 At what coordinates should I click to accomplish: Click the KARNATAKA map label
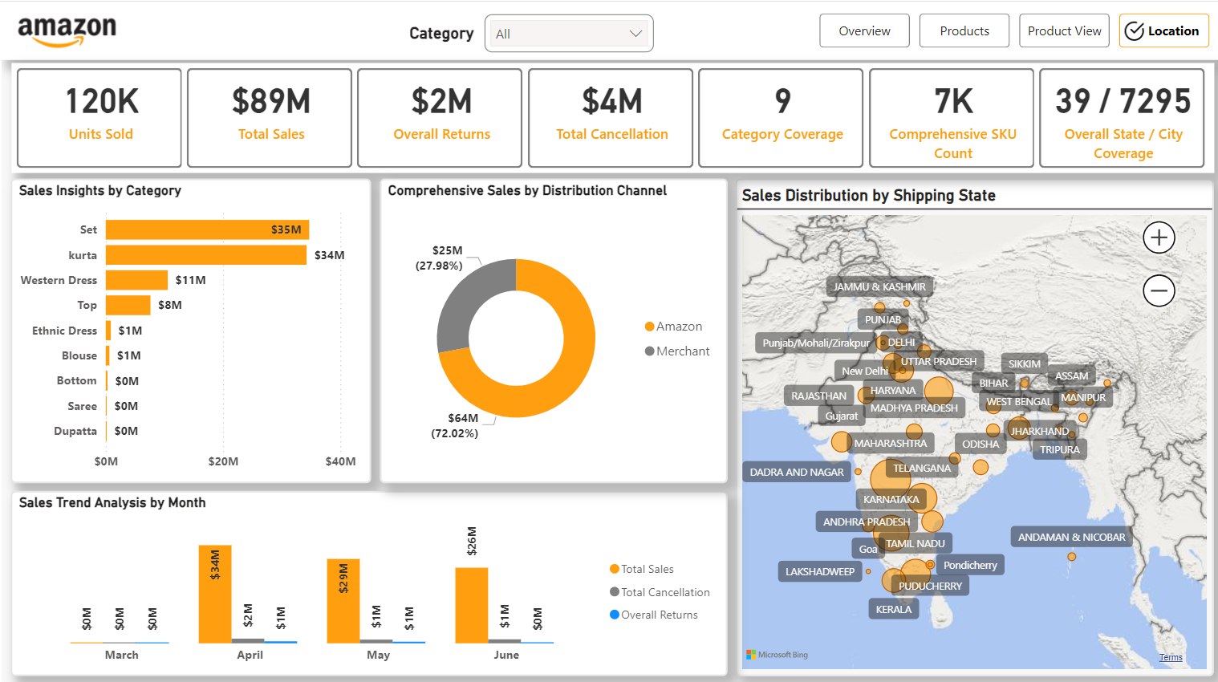click(x=891, y=499)
